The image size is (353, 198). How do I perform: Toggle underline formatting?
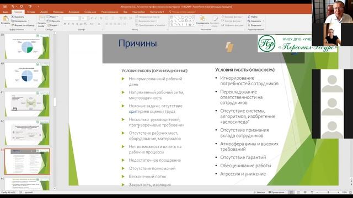(73, 24)
